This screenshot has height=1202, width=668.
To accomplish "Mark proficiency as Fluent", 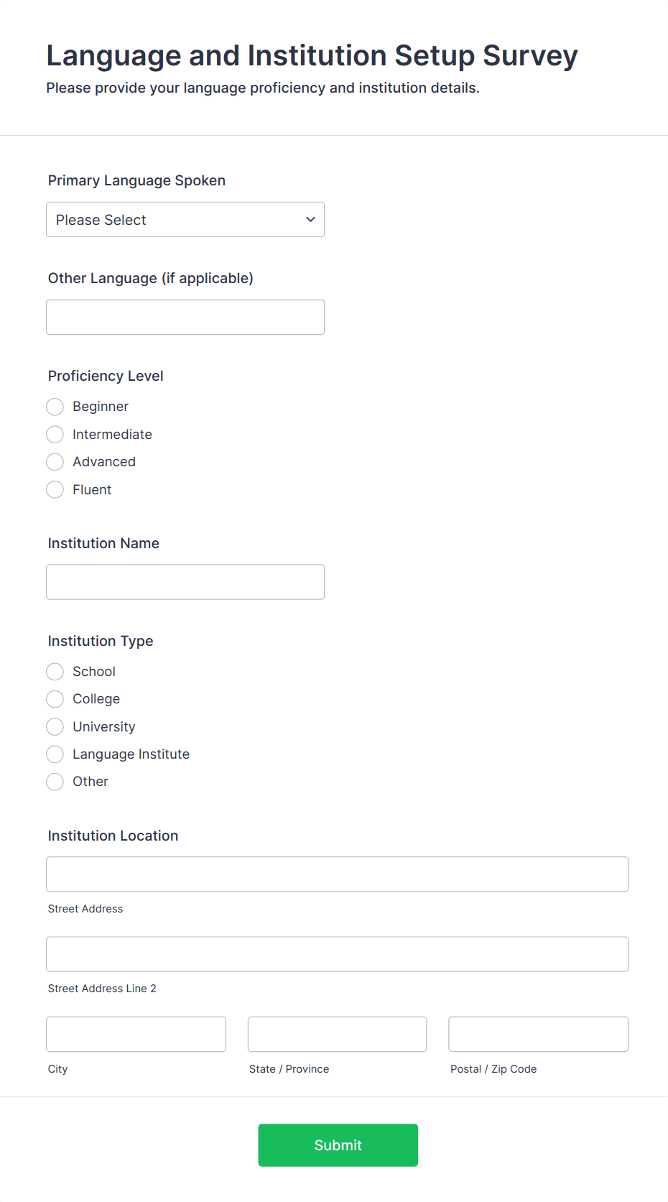I will pos(55,490).
